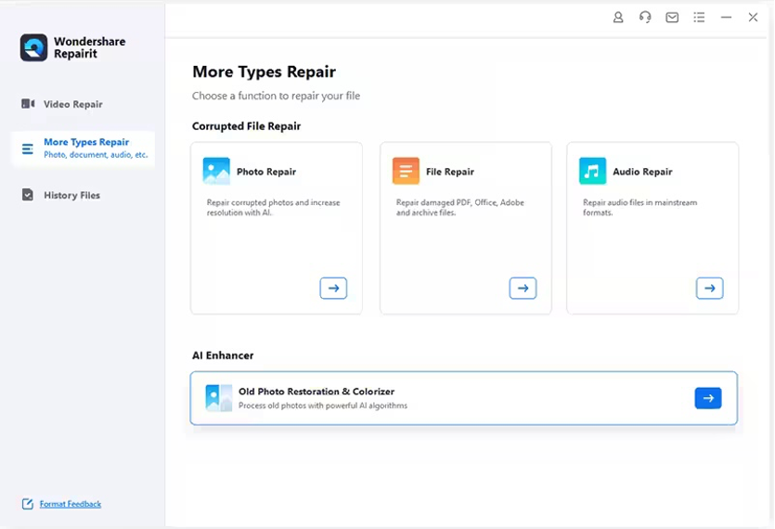
Task: Minimize the Repairit window
Action: point(726,18)
